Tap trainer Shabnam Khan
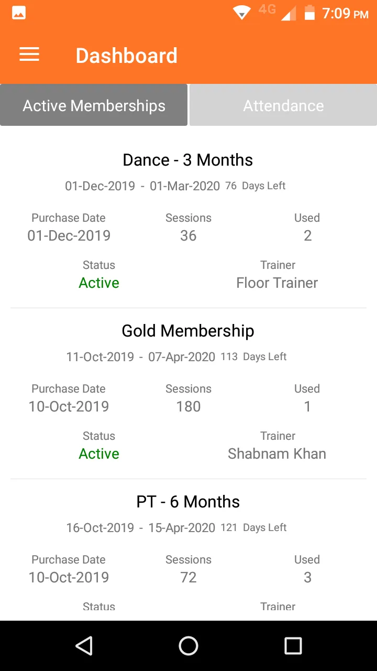 (277, 454)
